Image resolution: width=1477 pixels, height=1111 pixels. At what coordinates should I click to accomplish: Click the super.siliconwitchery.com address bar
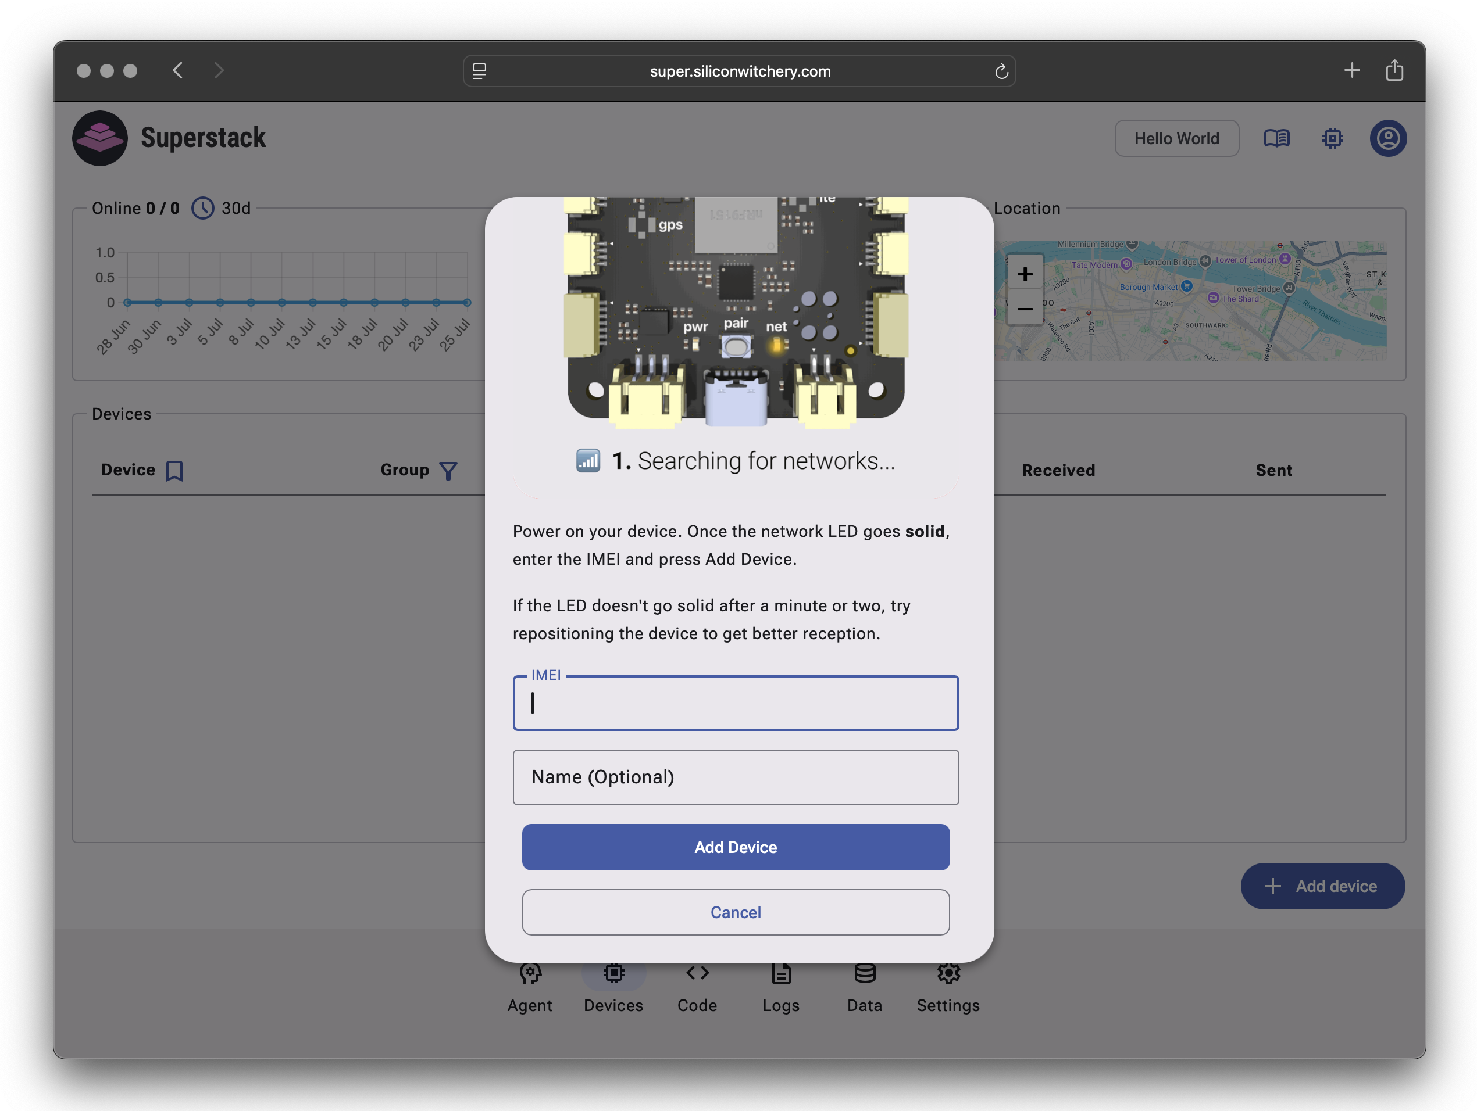pyautogui.click(x=740, y=71)
